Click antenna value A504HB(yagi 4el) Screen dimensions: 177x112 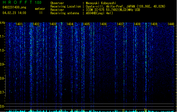tap(99, 13)
